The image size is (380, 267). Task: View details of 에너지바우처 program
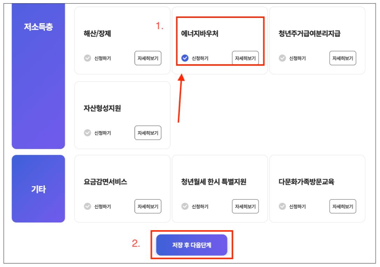tap(245, 58)
